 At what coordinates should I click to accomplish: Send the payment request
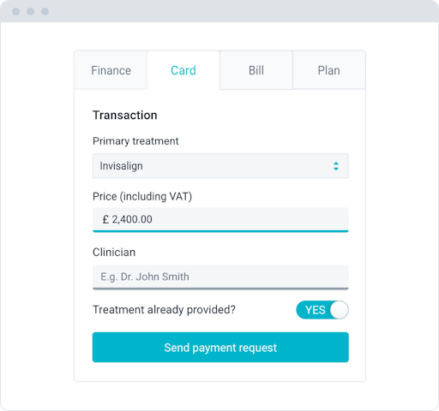pyautogui.click(x=220, y=348)
